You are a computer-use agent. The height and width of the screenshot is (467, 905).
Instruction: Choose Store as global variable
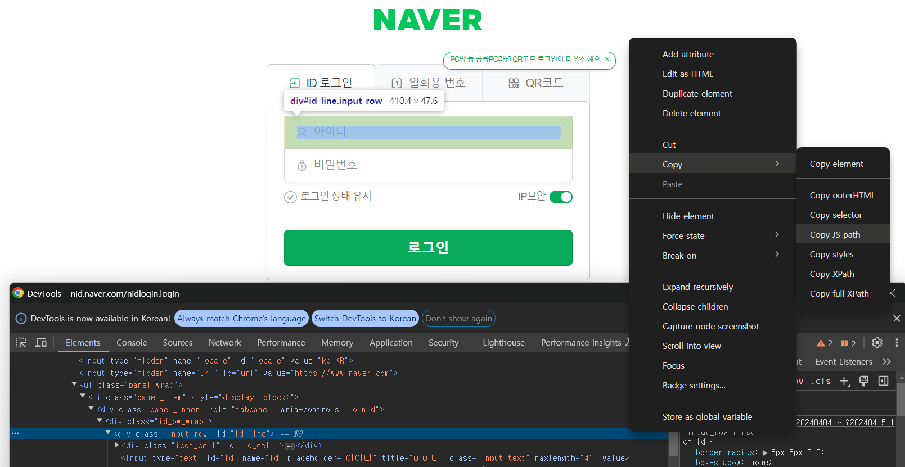click(x=713, y=416)
